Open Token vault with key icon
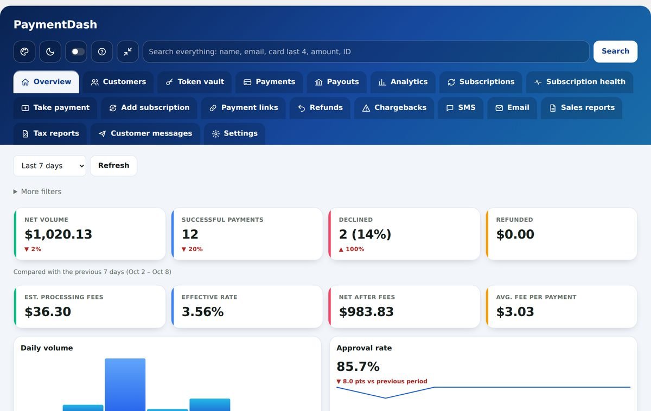This screenshot has height=411, width=651. tap(195, 82)
